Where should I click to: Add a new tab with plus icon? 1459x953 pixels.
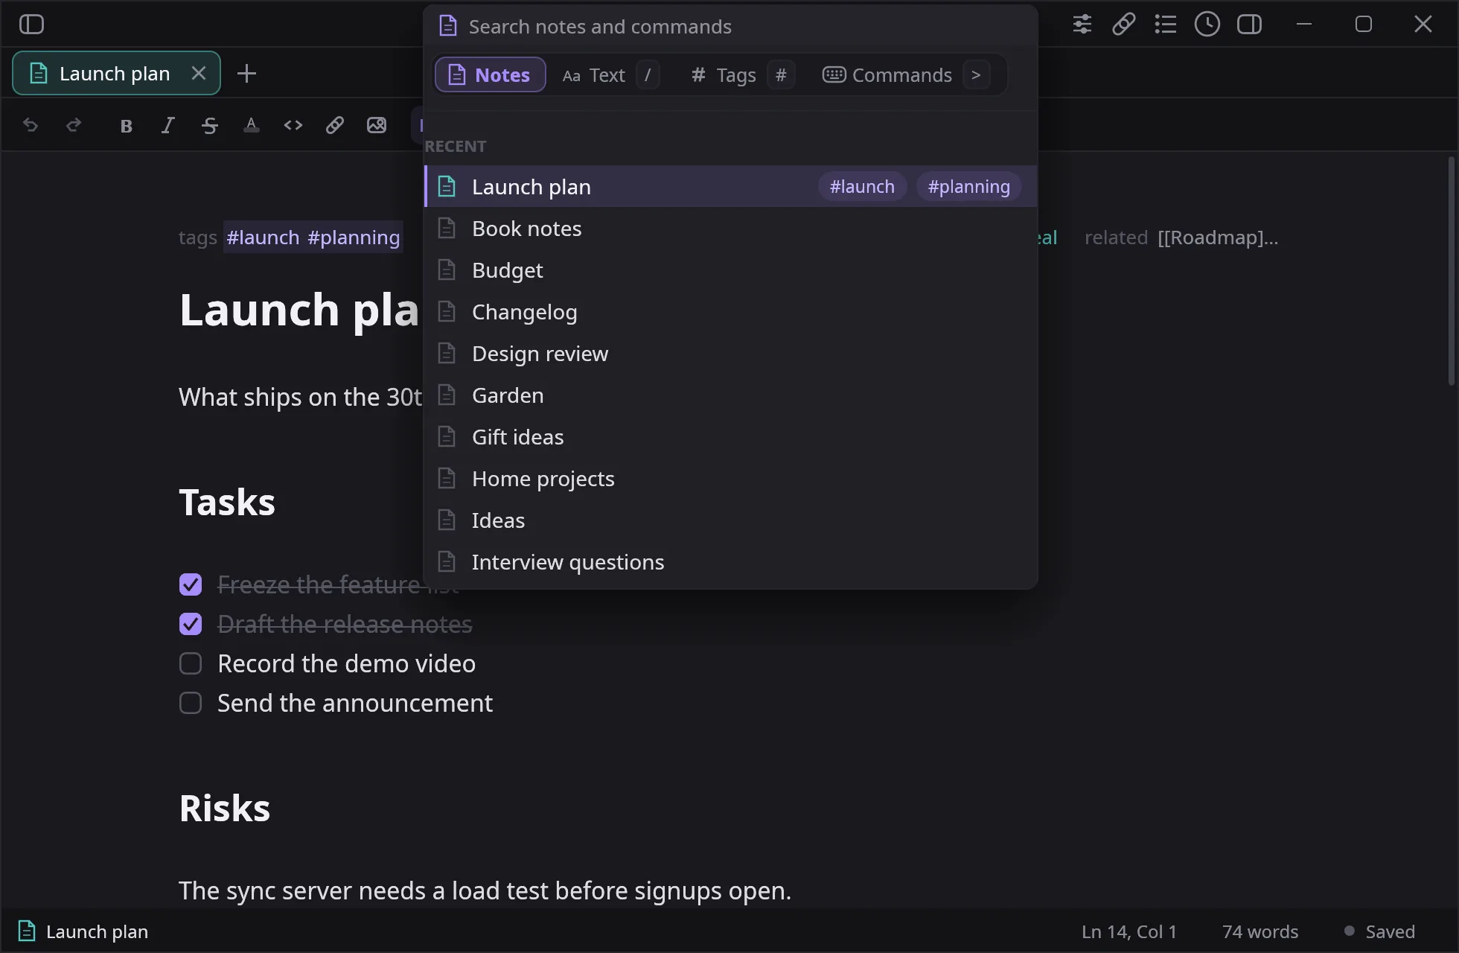coord(246,74)
